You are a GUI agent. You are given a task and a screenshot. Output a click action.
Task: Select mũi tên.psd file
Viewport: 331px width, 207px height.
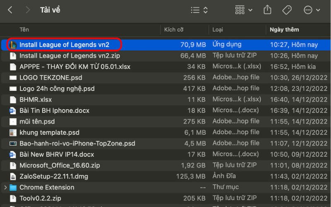coord(37,122)
